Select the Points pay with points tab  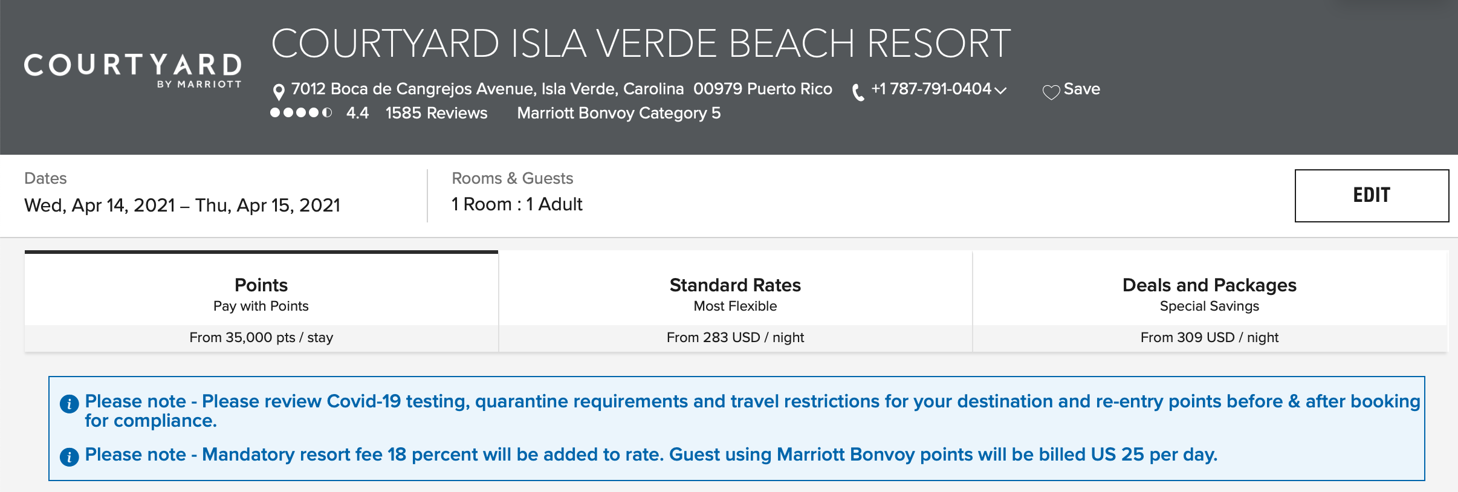[261, 301]
